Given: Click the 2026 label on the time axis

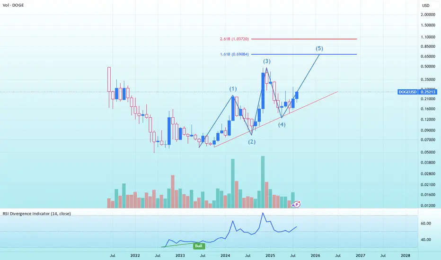Looking at the screenshot, I should pyautogui.click(x=315, y=255).
